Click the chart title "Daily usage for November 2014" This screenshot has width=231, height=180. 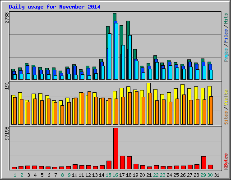[x=55, y=7]
